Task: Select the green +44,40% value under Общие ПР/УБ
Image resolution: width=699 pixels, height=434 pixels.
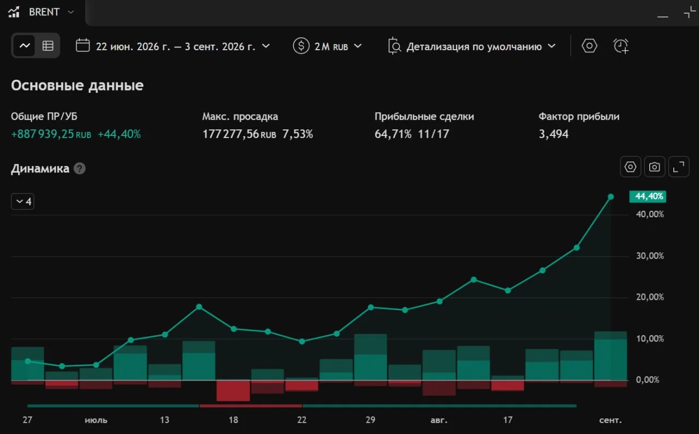Action: pos(119,134)
